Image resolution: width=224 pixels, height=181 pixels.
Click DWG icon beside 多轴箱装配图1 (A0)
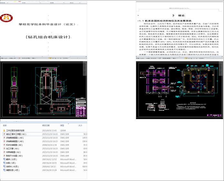4,138
